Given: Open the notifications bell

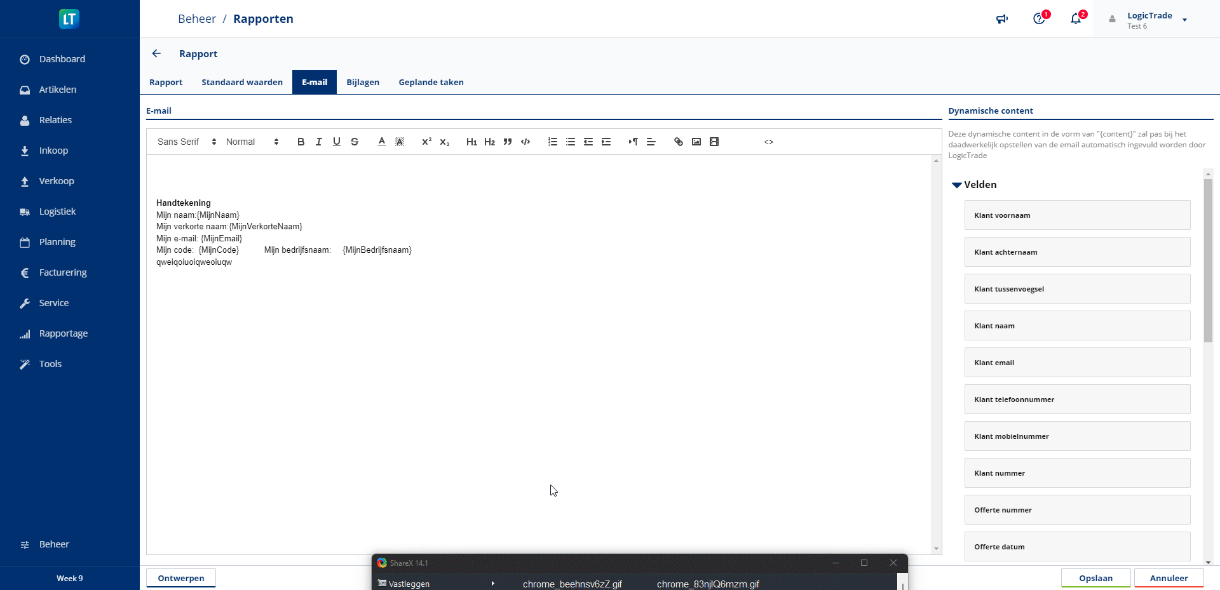Looking at the screenshot, I should pos(1077,18).
